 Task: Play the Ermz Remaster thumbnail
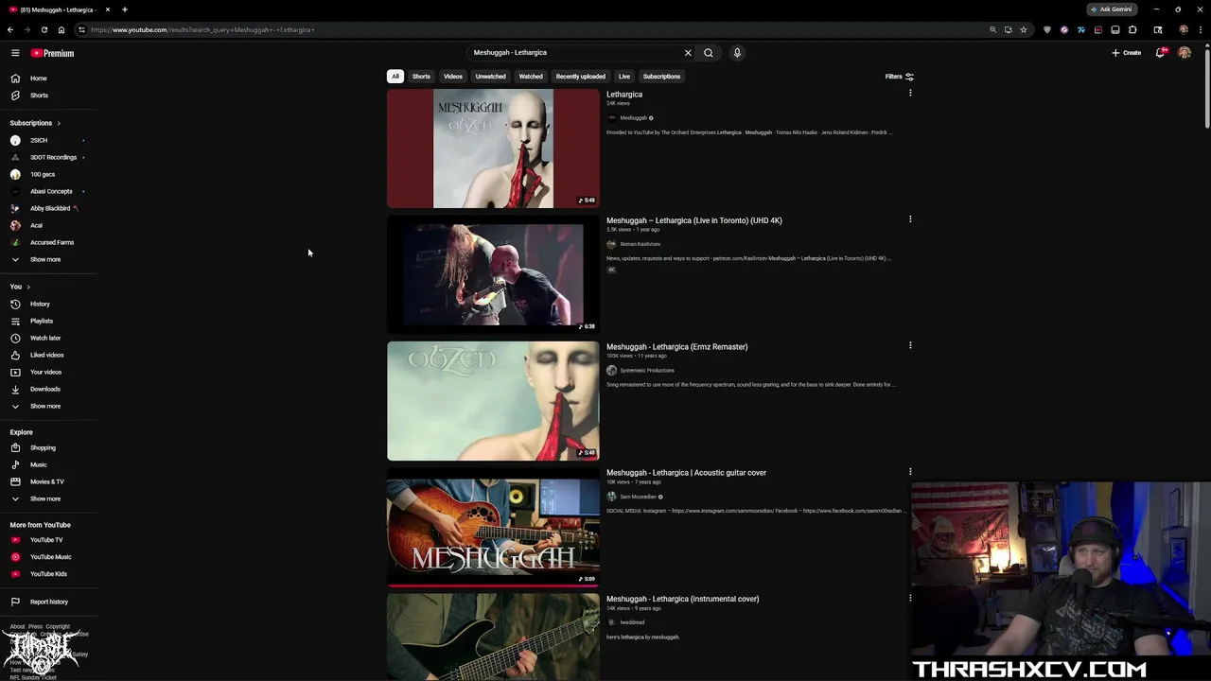point(493,401)
